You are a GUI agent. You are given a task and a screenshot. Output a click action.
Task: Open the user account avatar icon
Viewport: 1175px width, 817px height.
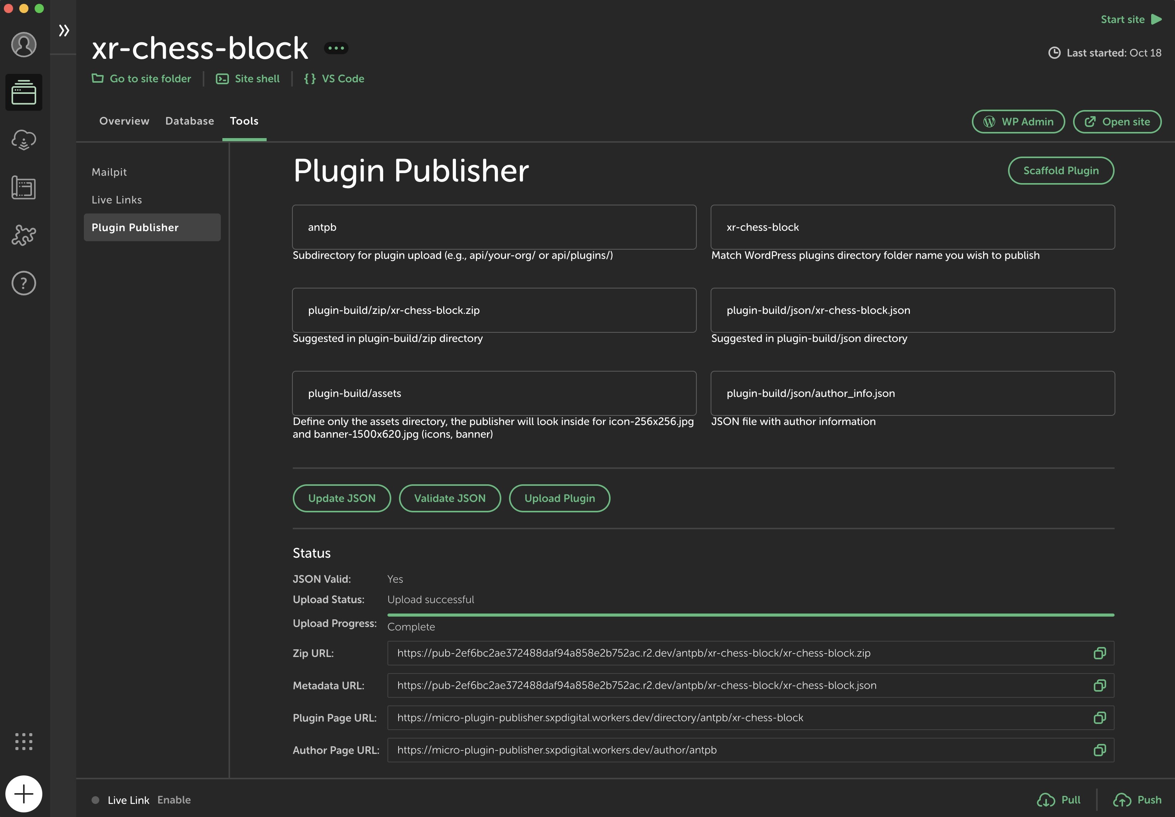point(23,45)
